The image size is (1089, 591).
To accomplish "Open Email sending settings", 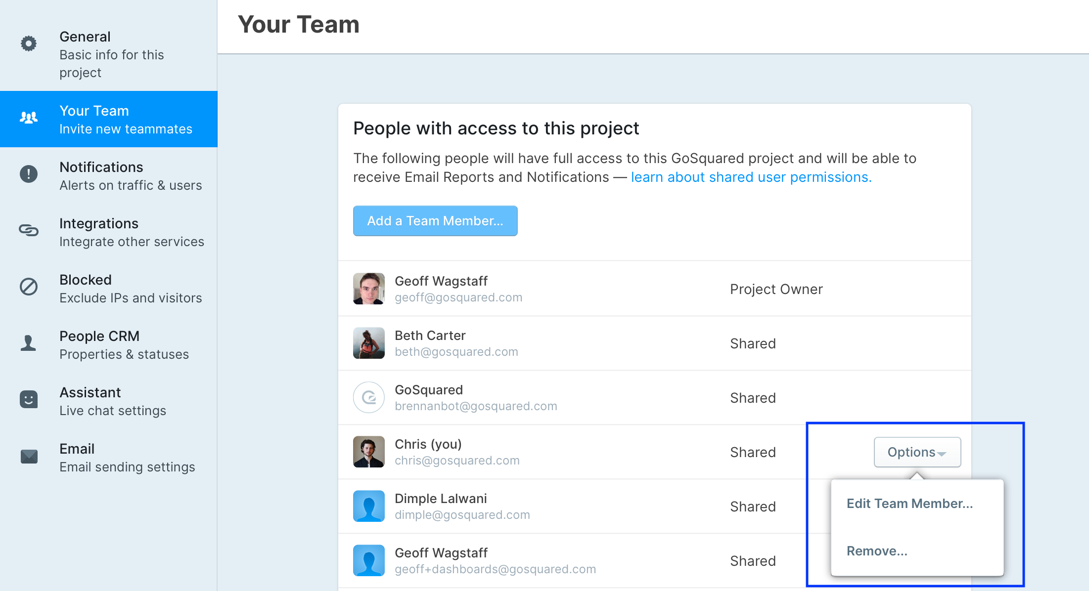I will point(109,457).
